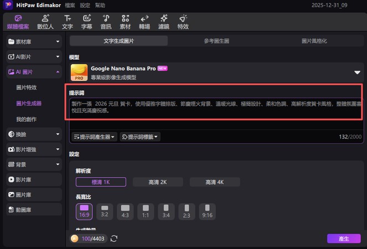Switch to the 參考圖生圖 tab
Image resolution: width=367 pixels, height=249 pixels.
click(x=216, y=41)
